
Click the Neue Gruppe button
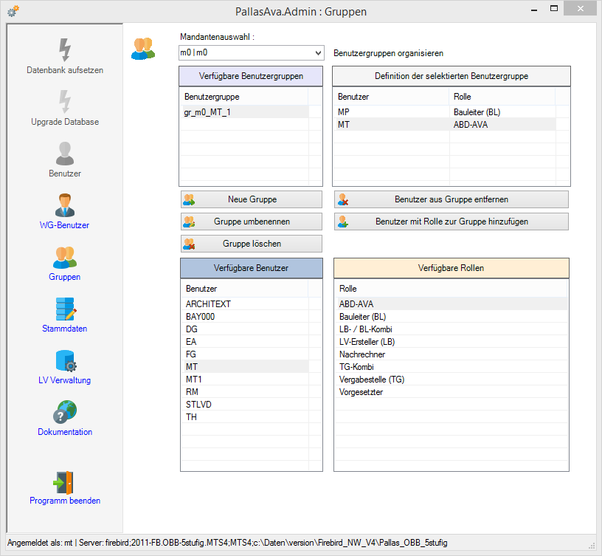coord(252,199)
